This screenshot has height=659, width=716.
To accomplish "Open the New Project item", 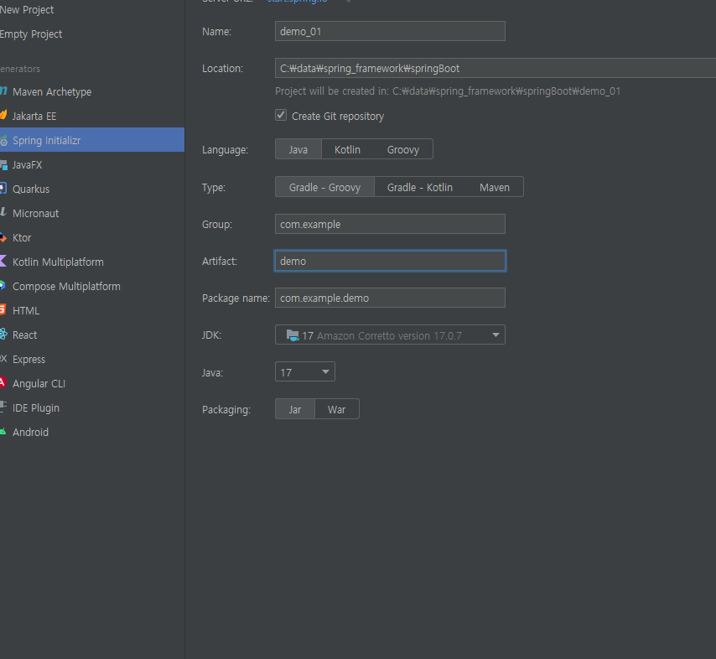I will (27, 9).
